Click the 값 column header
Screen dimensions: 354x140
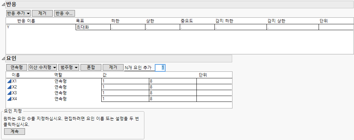(x=104, y=75)
